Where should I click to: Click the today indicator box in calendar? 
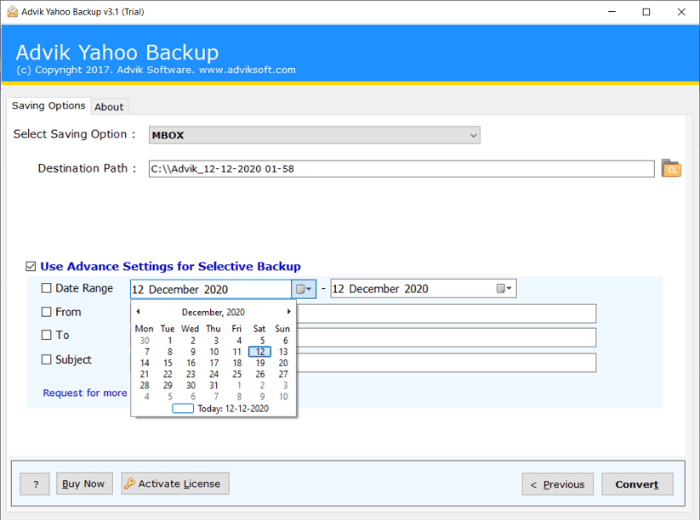(x=183, y=409)
